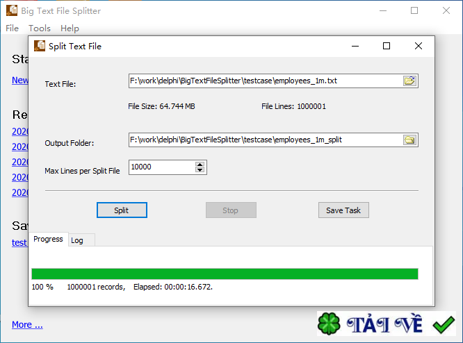This screenshot has width=463, height=343.
Task: Click the 1000001 records status text
Action: click(x=96, y=287)
